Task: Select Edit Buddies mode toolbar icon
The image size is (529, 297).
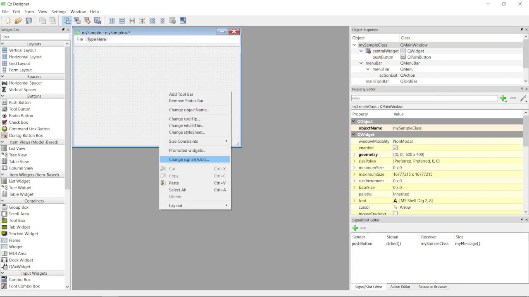Action: coord(87,21)
